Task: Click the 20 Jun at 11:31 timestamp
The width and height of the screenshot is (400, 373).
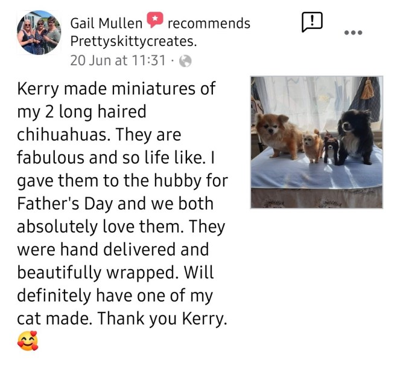Action: (118, 60)
